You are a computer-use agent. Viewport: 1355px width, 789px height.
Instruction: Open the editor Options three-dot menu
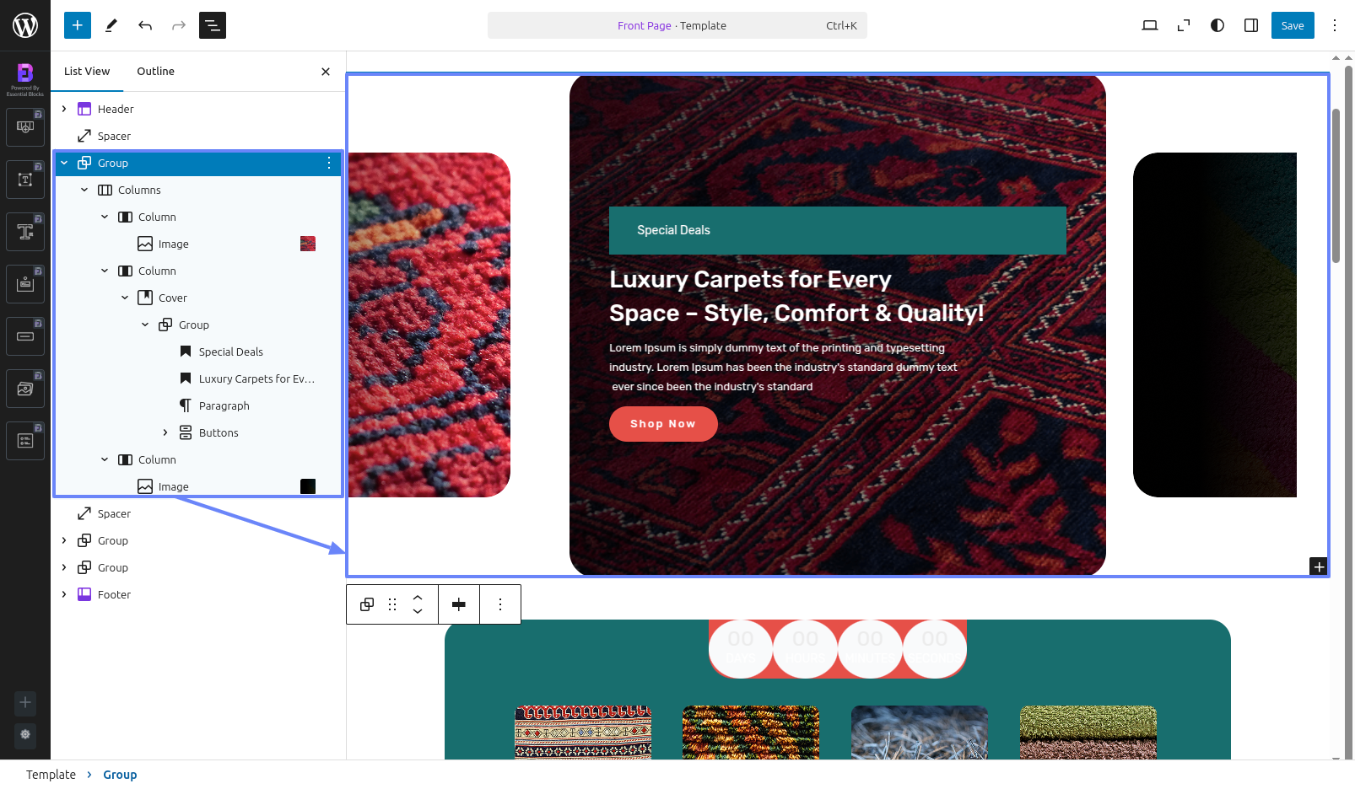click(1335, 25)
